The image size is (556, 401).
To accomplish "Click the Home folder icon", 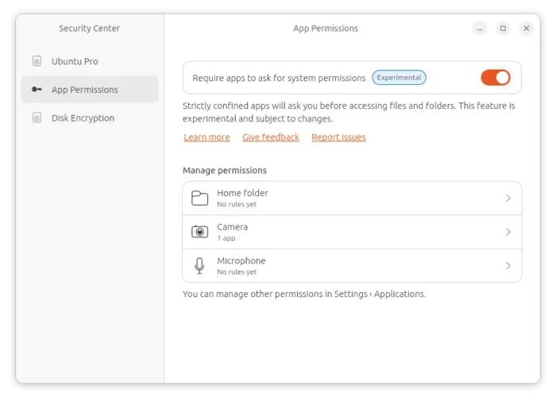I will click(200, 199).
